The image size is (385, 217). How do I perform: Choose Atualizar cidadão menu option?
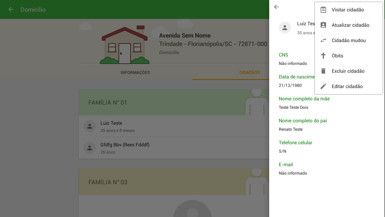(x=349, y=25)
